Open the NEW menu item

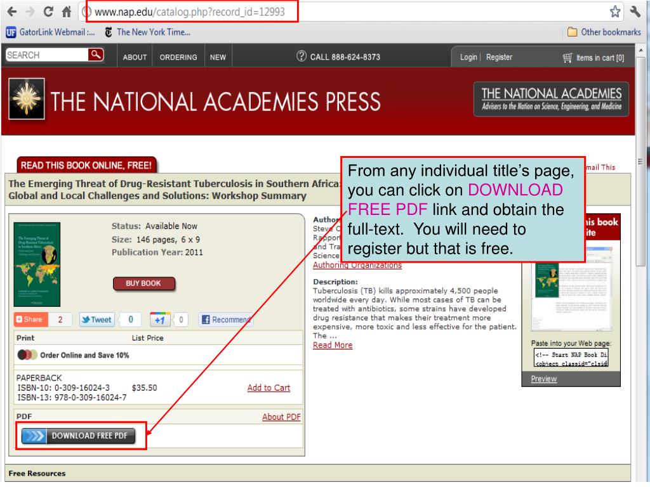(218, 57)
